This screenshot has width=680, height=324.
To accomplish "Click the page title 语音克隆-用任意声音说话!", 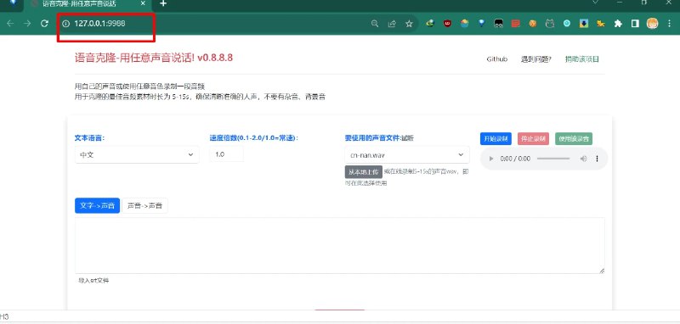I will (135, 58).
